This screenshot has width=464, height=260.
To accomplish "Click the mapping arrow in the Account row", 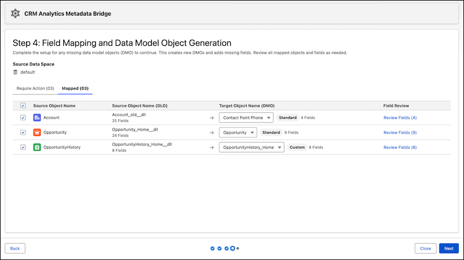I will coord(212,118).
